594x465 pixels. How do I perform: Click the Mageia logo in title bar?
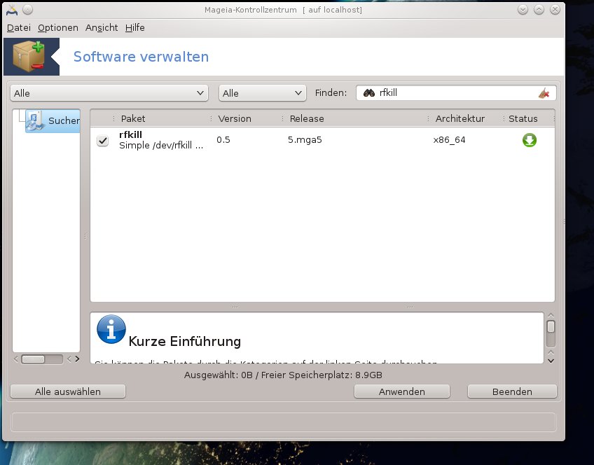point(12,10)
